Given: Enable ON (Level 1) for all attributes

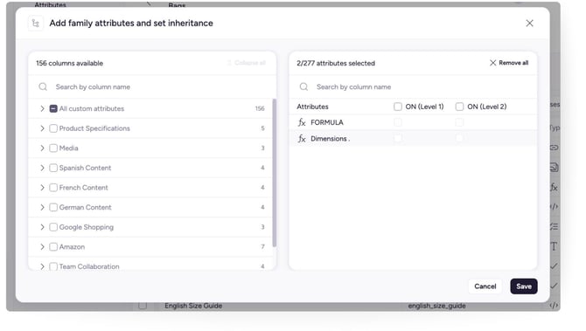Looking at the screenshot, I should pos(398,107).
